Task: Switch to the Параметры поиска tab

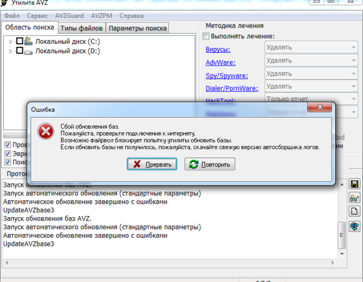Action: point(137,29)
